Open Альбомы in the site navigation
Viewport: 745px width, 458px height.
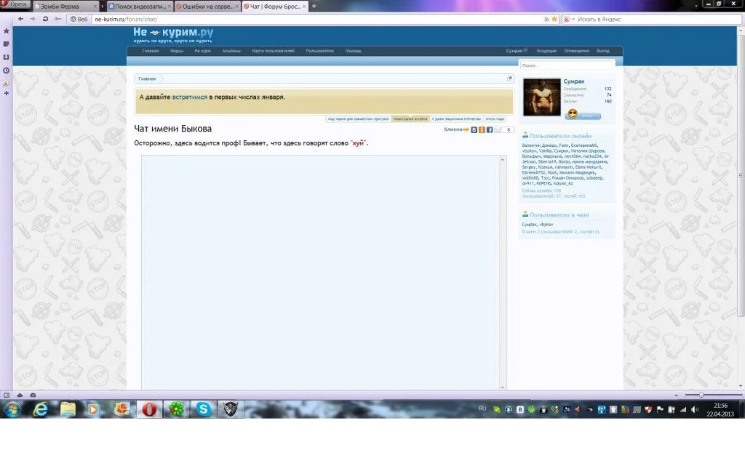pos(231,51)
